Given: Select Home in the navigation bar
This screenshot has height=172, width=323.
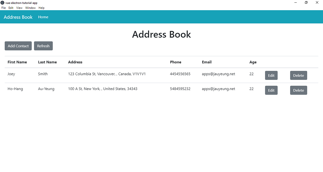Looking at the screenshot, I should (x=43, y=17).
